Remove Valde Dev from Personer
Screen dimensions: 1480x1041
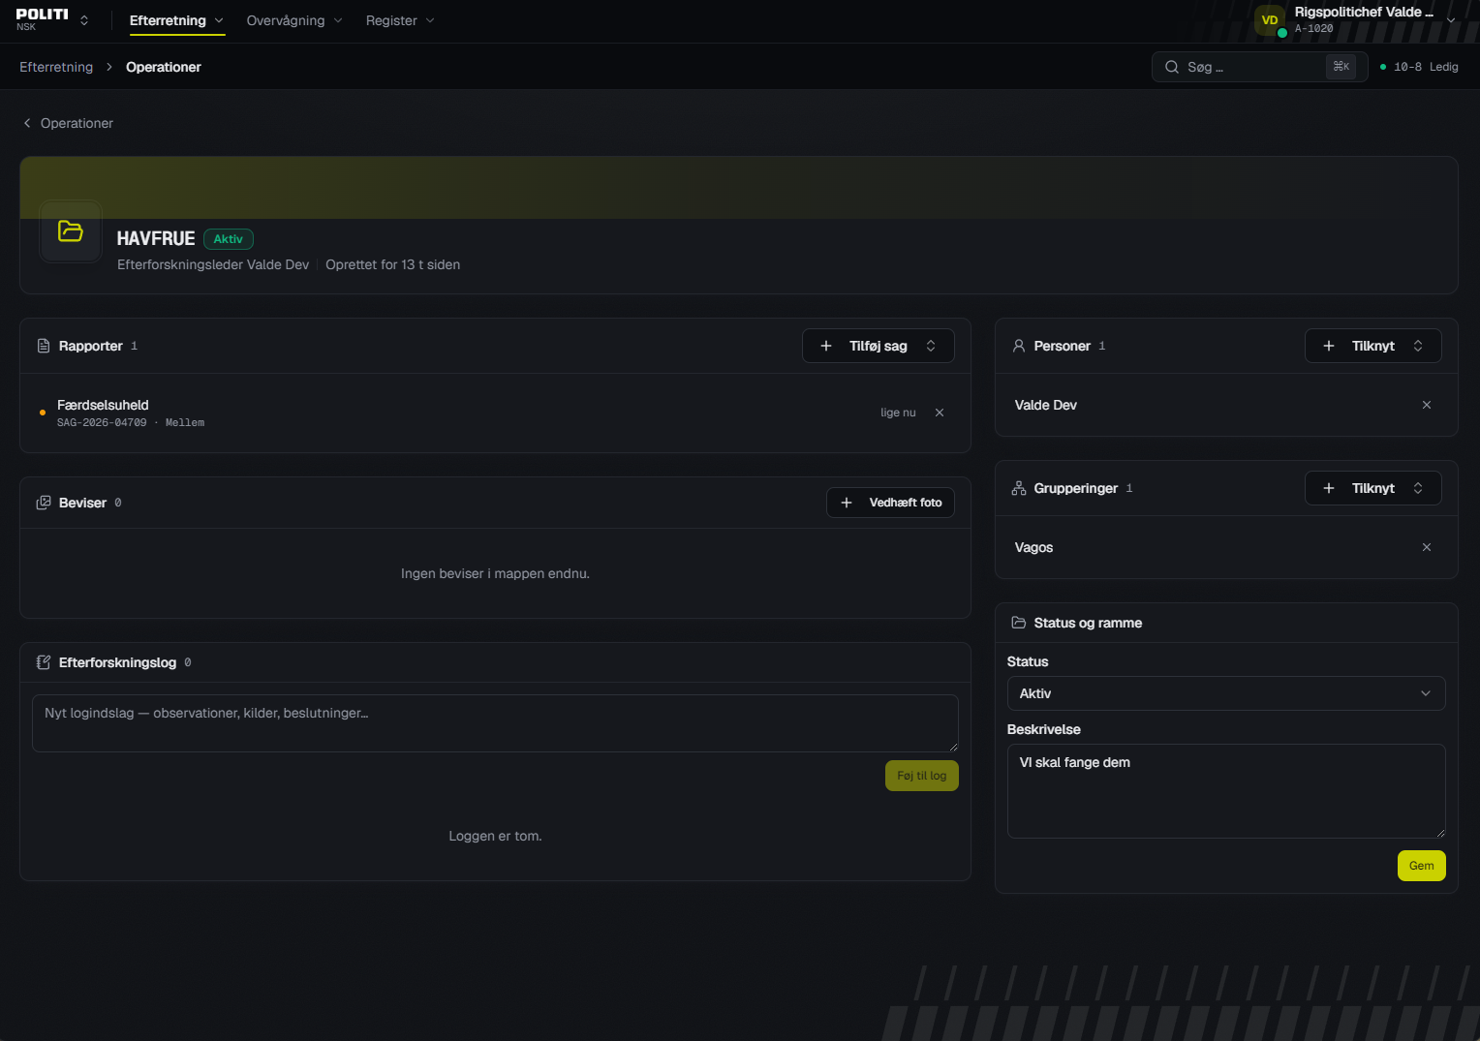[1427, 405]
